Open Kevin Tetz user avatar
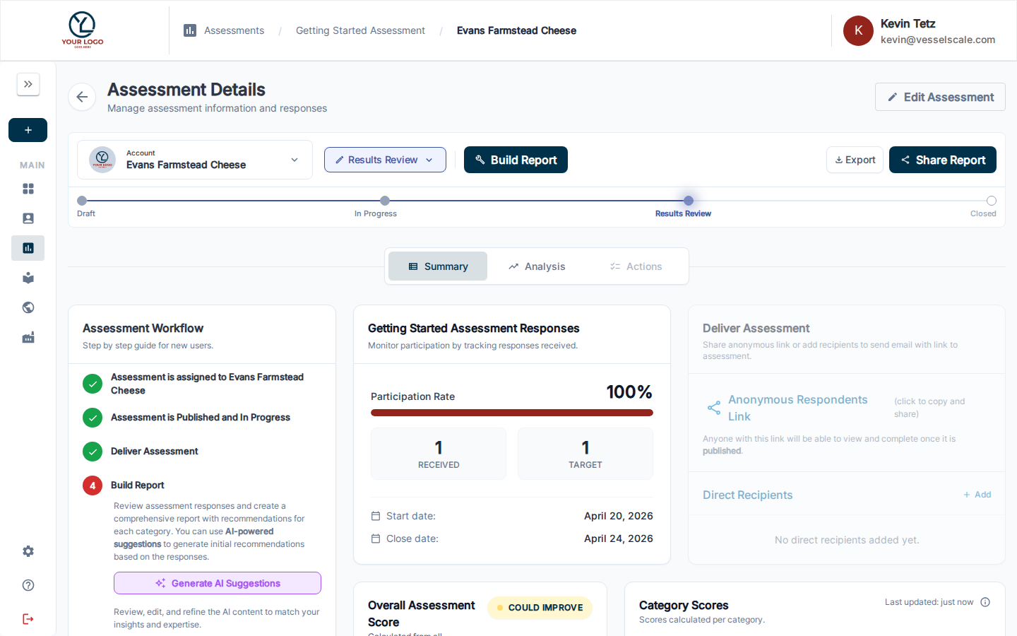The image size is (1017, 636). click(858, 30)
